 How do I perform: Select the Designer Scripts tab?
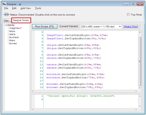tap(21, 20)
